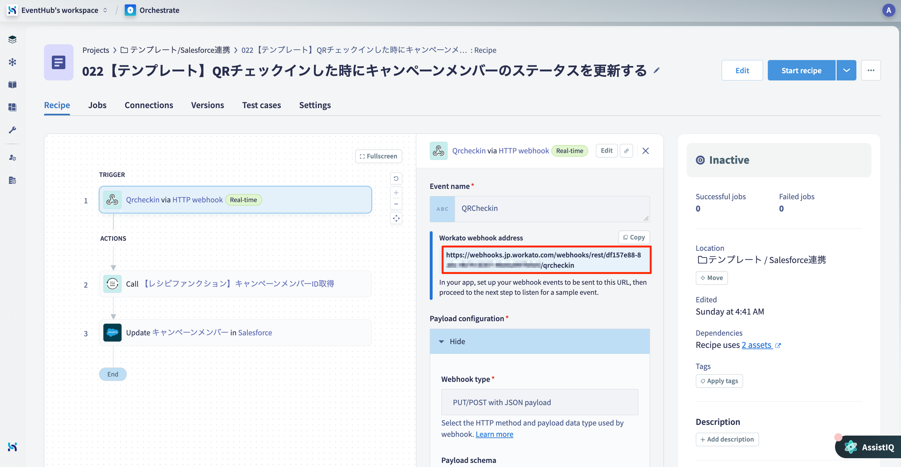Viewport: 901px width, 467px height.
Task: Click the Inactive status label
Action: 729,160
